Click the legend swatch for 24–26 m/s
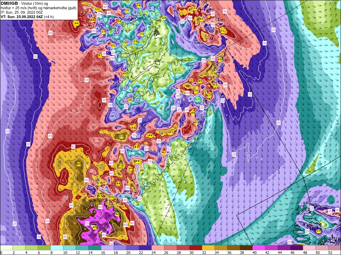Viewport: 341px width, 255px height. point(158,247)
